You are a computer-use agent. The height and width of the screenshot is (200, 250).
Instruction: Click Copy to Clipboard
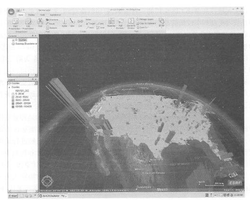pyautogui.click(x=146, y=24)
